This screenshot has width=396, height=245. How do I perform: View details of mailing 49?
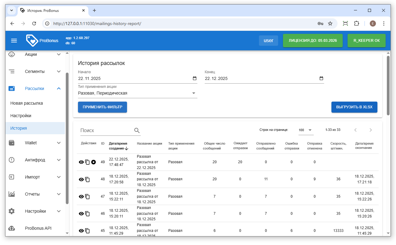pos(81,162)
